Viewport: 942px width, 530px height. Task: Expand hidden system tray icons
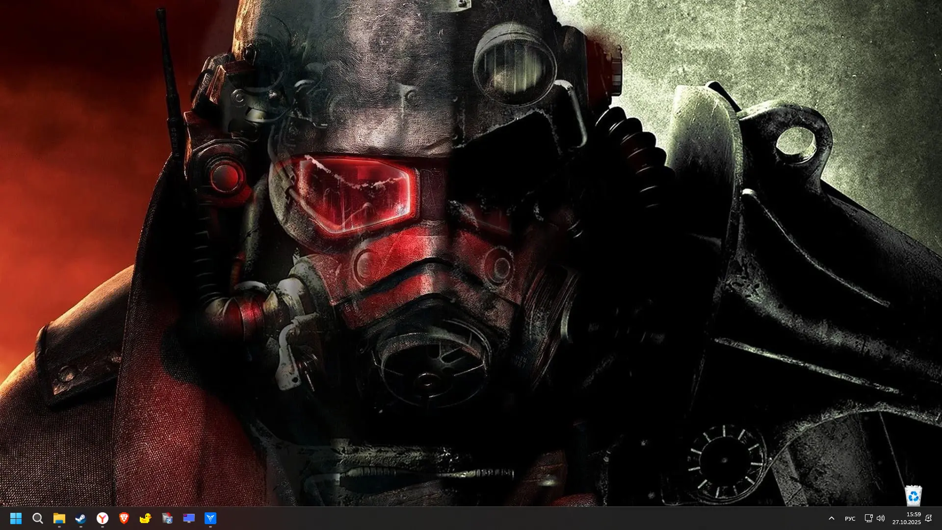pos(831,518)
